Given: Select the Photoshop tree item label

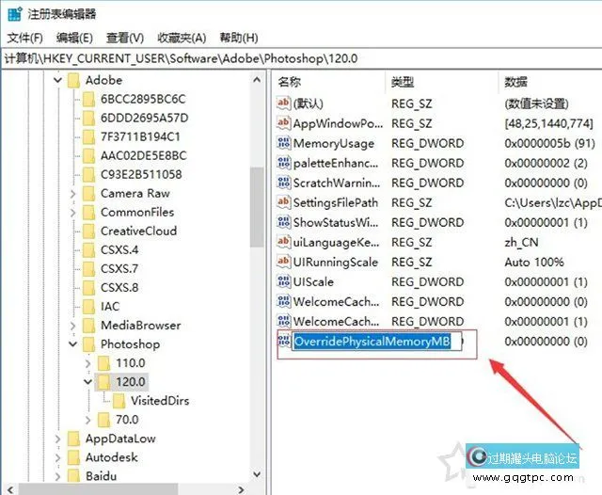Looking at the screenshot, I should point(130,344).
